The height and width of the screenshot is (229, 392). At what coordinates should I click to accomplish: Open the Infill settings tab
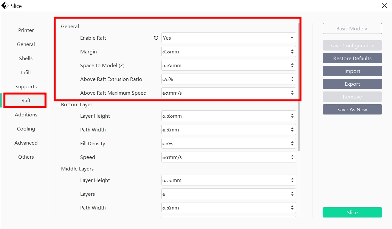(x=26, y=73)
